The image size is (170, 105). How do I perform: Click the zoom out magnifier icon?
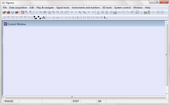(58, 12)
